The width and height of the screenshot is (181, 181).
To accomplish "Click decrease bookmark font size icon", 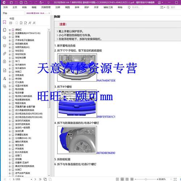I will [x=34, y=23].
